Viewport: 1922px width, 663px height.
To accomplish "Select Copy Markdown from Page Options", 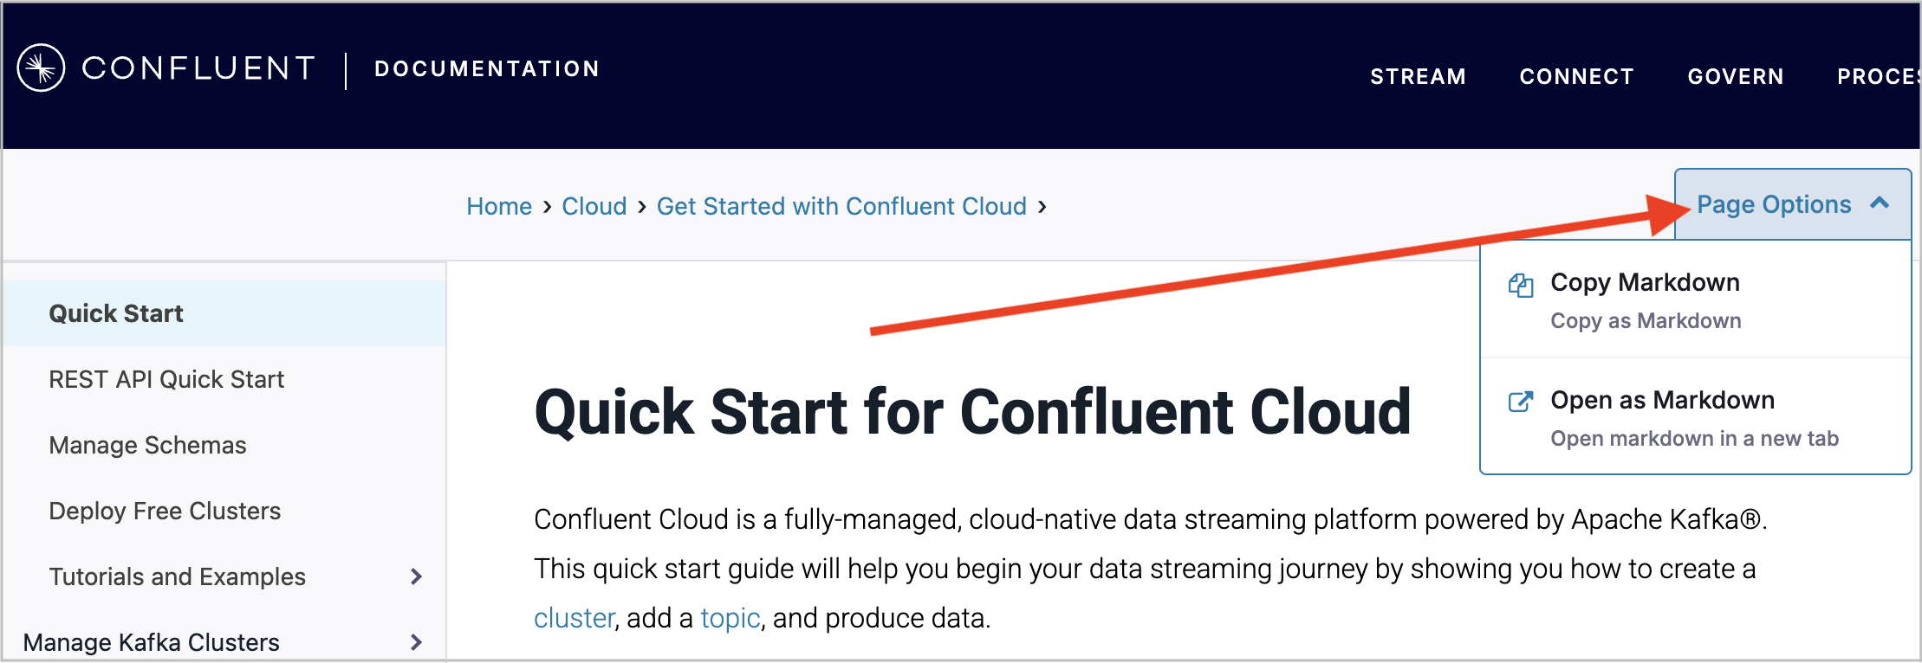I will click(1645, 283).
